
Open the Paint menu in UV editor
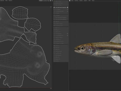click(x=6, y=1)
